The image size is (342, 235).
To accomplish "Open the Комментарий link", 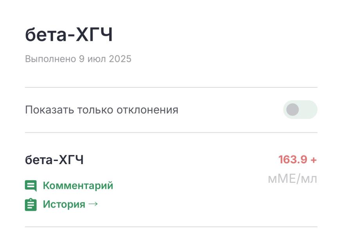I will [x=78, y=186].
